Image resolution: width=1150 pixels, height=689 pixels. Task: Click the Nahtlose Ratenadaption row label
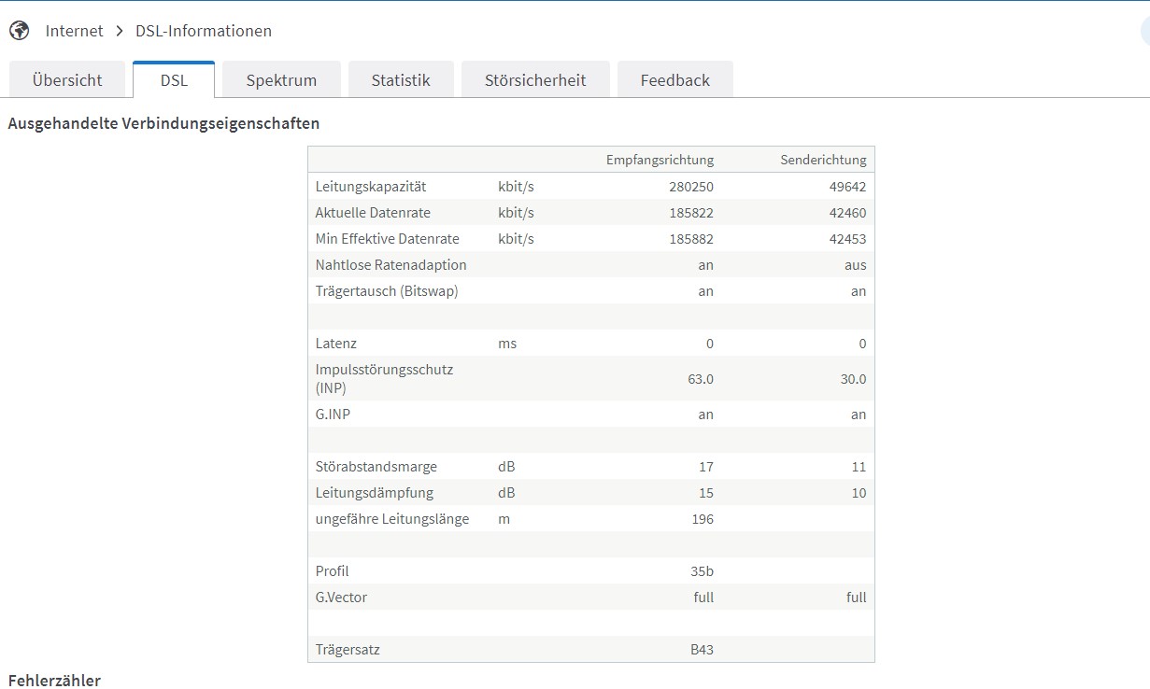pos(390,265)
